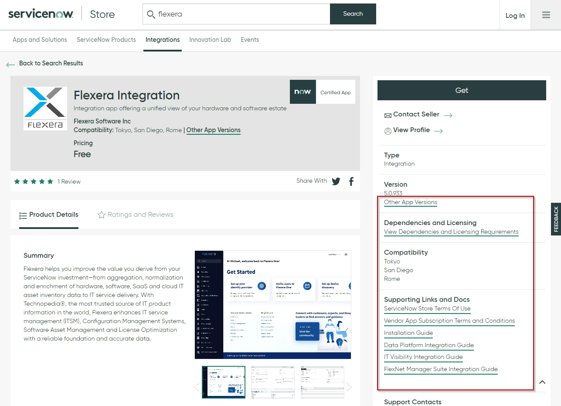
Task: Open the Apps and Solutions tab
Action: (40, 40)
